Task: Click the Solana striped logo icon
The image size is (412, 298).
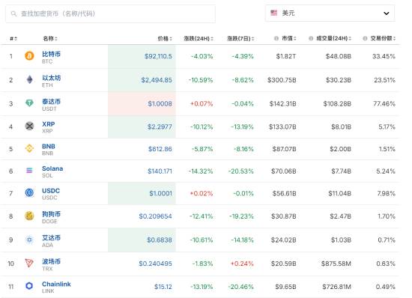Action: (29, 171)
